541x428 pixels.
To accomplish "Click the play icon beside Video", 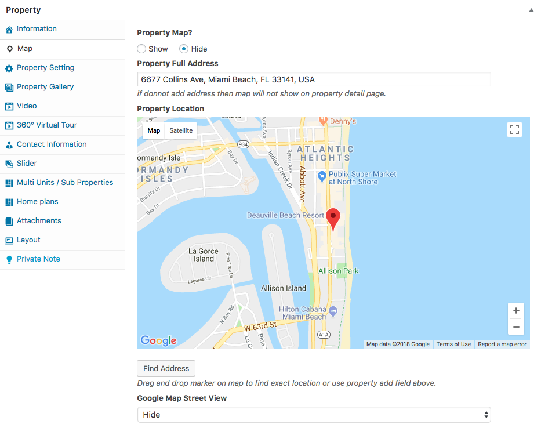I will click(x=9, y=106).
